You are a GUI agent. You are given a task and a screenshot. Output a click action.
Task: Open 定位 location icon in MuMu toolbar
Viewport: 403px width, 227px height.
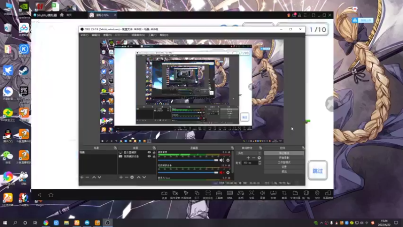click(317, 195)
